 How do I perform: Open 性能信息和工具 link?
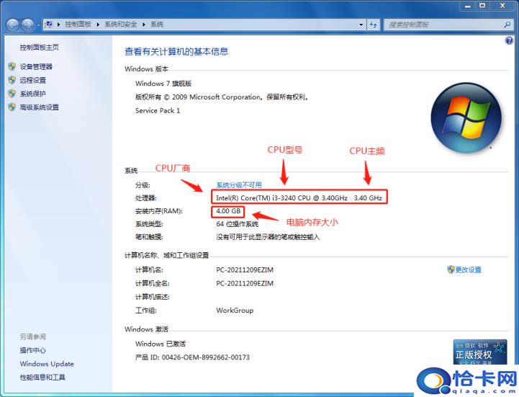42,378
